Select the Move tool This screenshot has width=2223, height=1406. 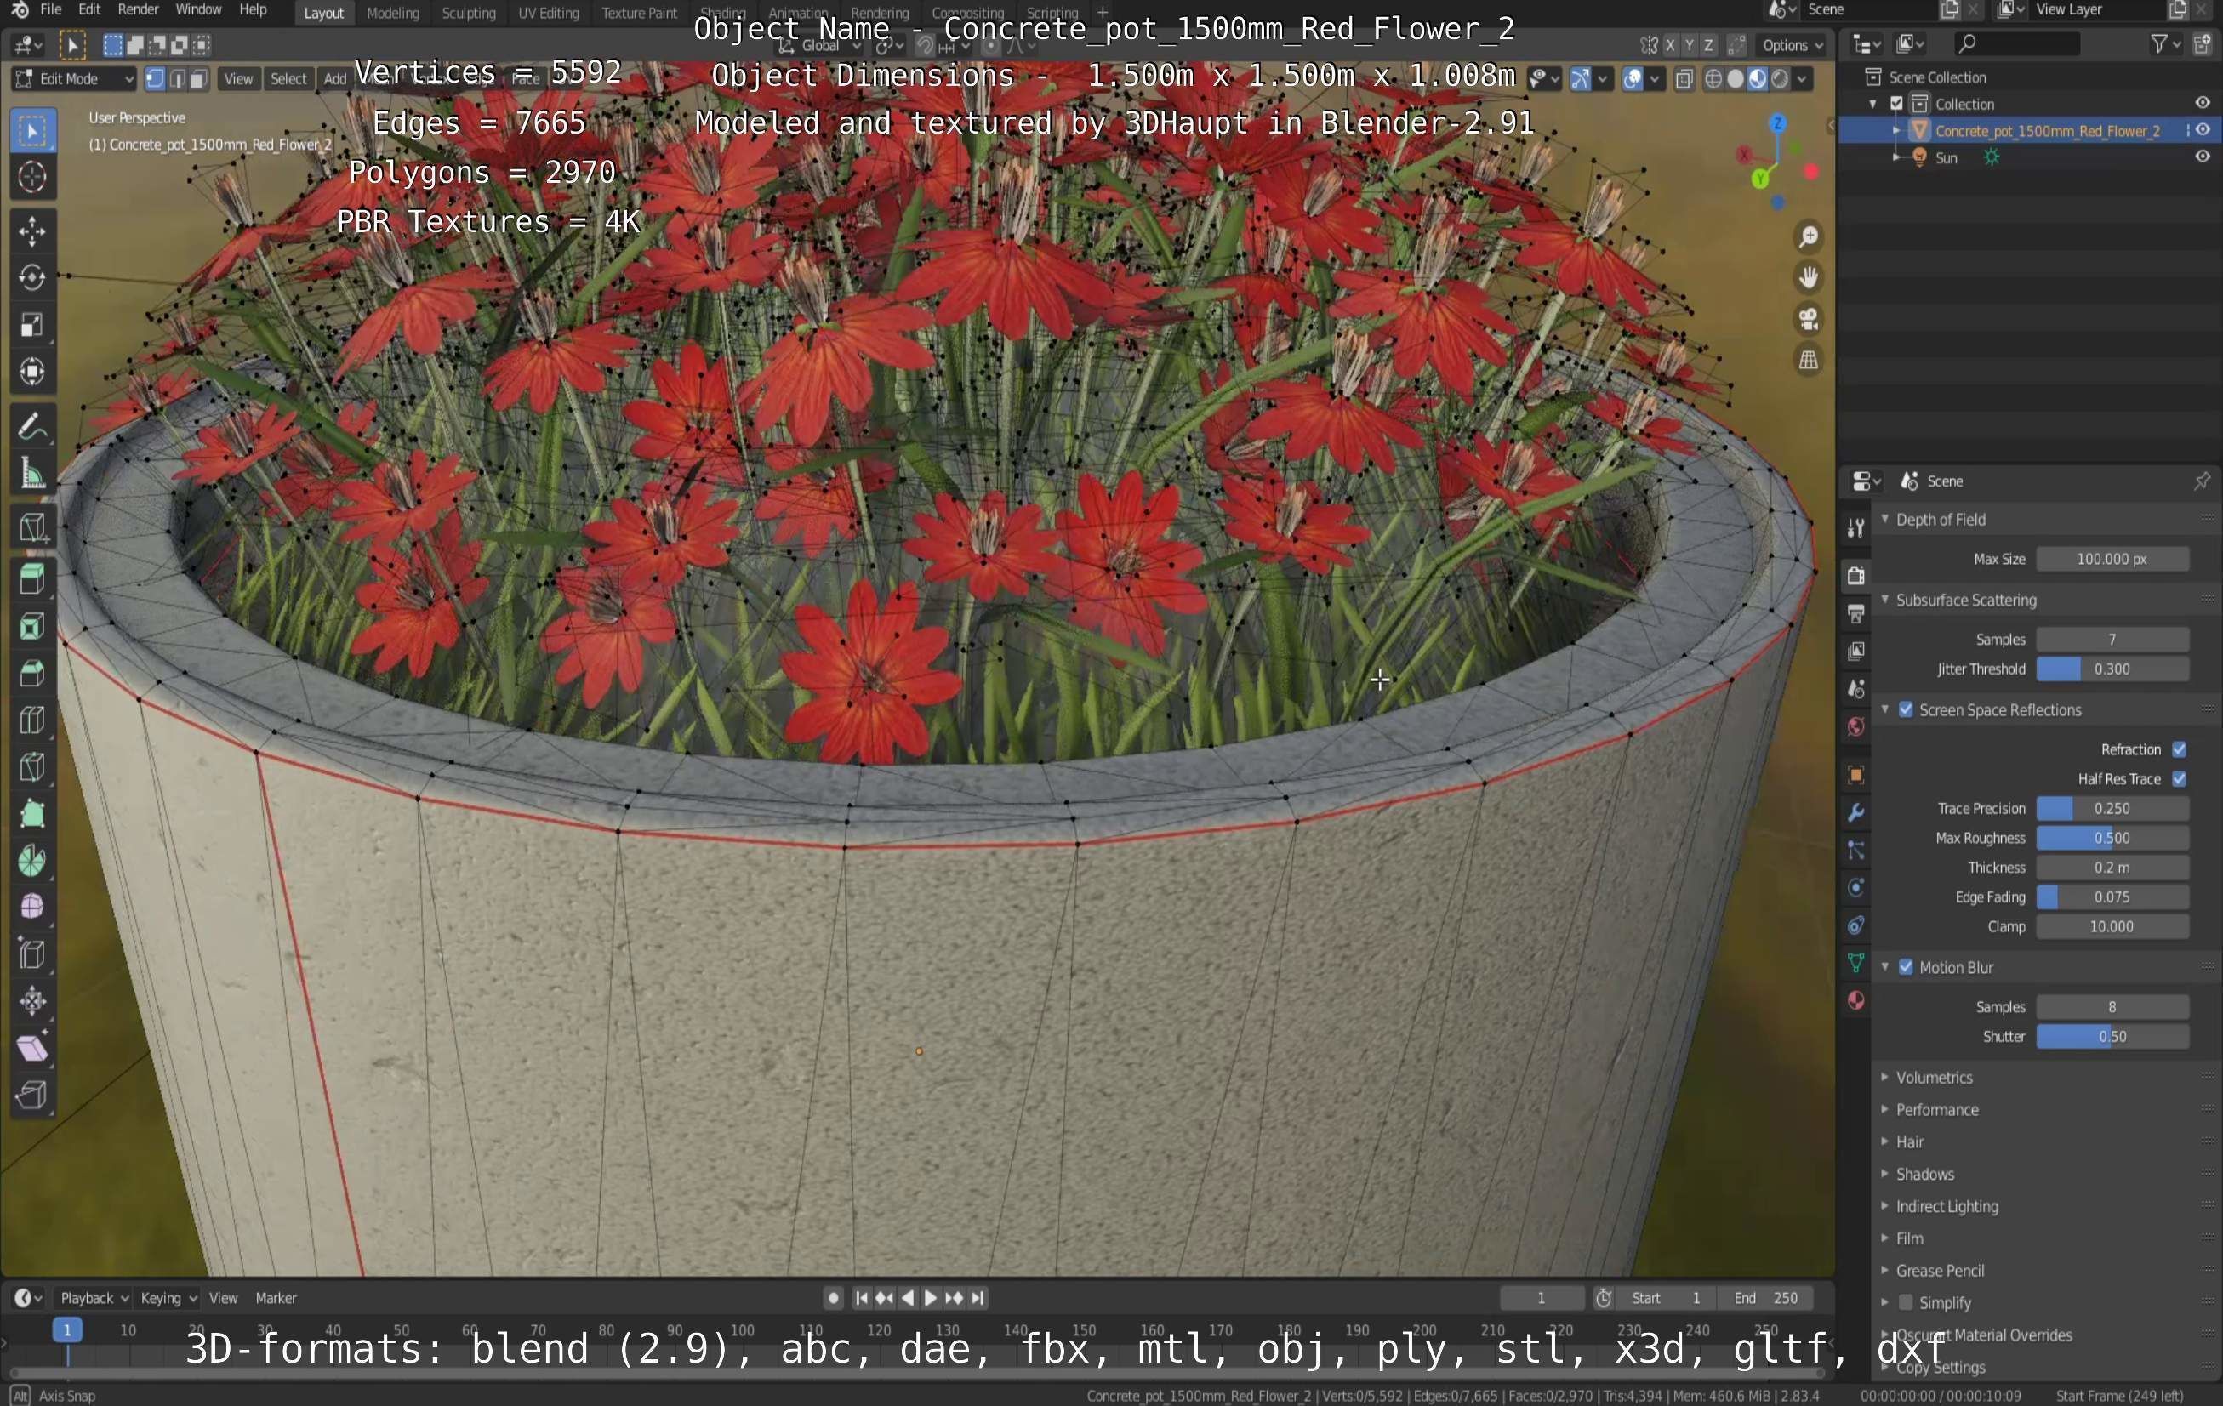32,231
